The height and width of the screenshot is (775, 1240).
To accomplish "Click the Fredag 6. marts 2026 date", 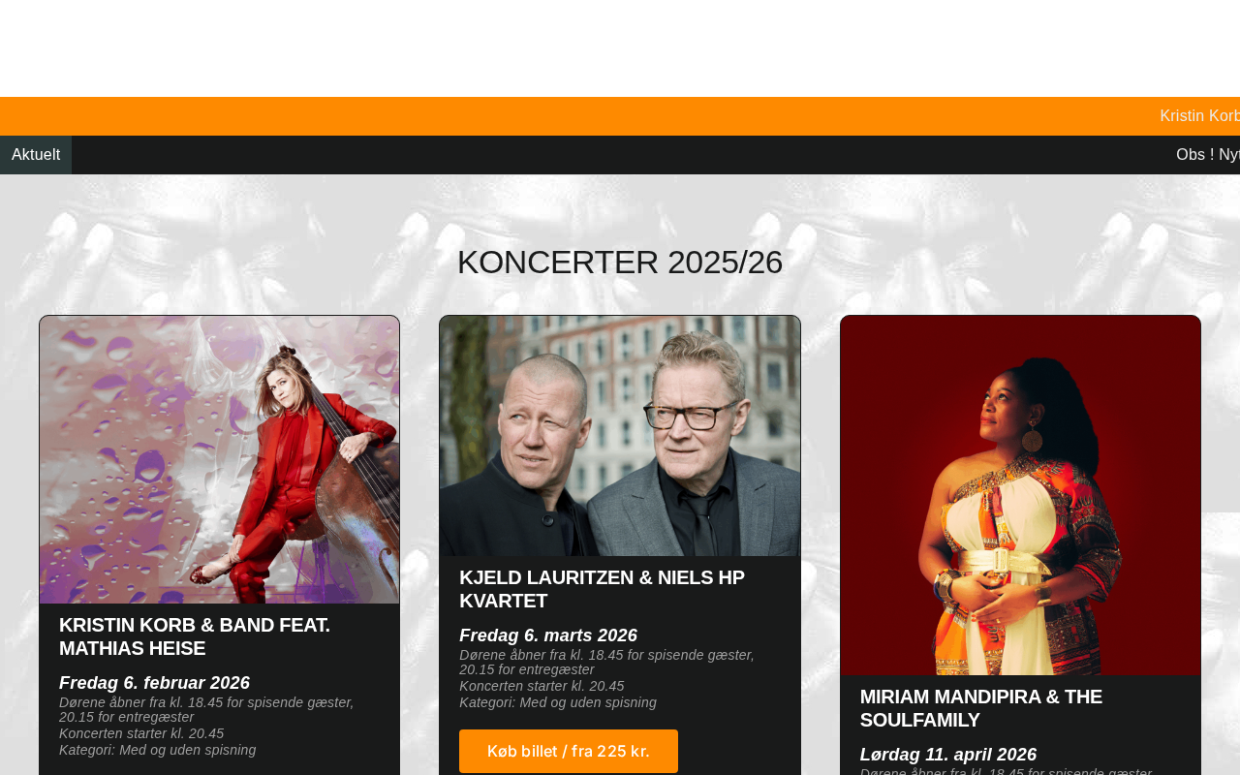I will coord(548,635).
